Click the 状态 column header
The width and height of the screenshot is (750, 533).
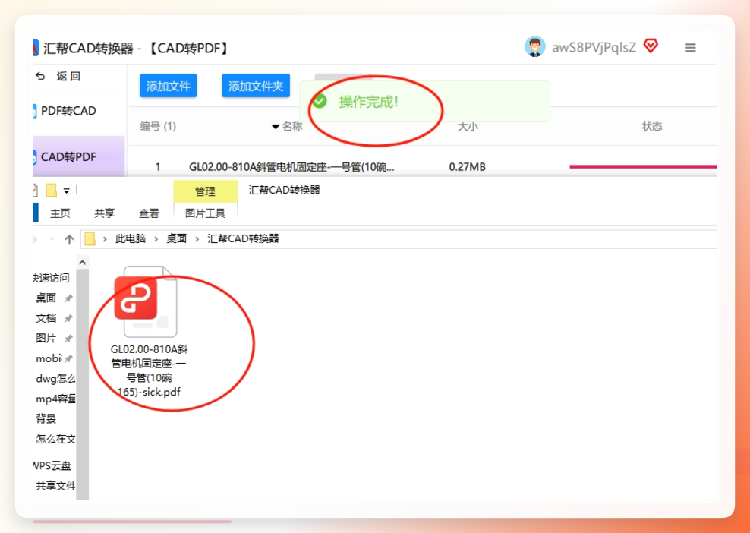coord(652,126)
